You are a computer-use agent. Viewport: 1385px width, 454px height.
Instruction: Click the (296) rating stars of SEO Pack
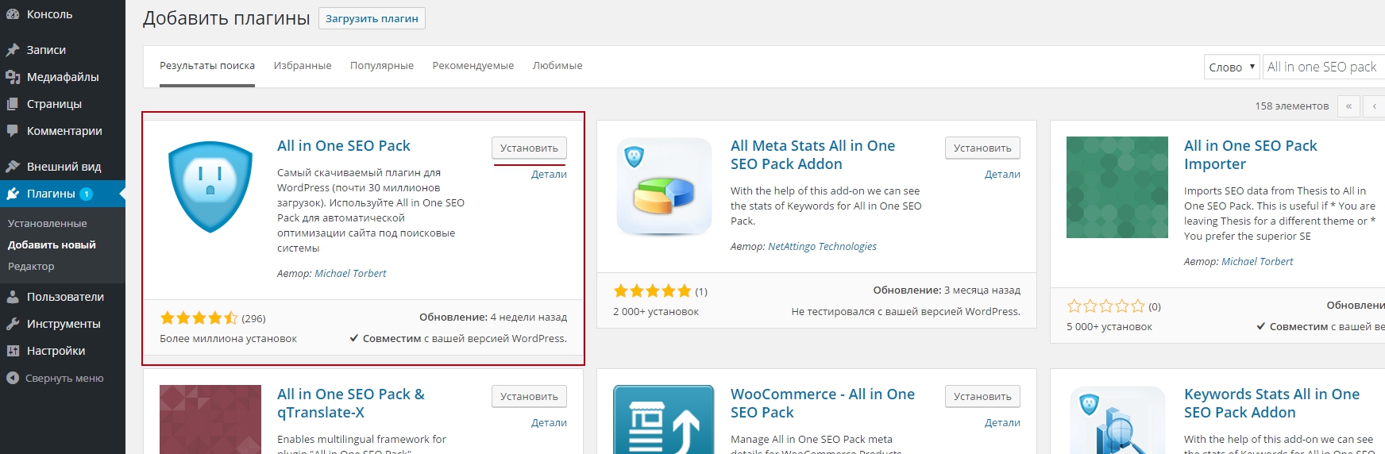(199, 318)
